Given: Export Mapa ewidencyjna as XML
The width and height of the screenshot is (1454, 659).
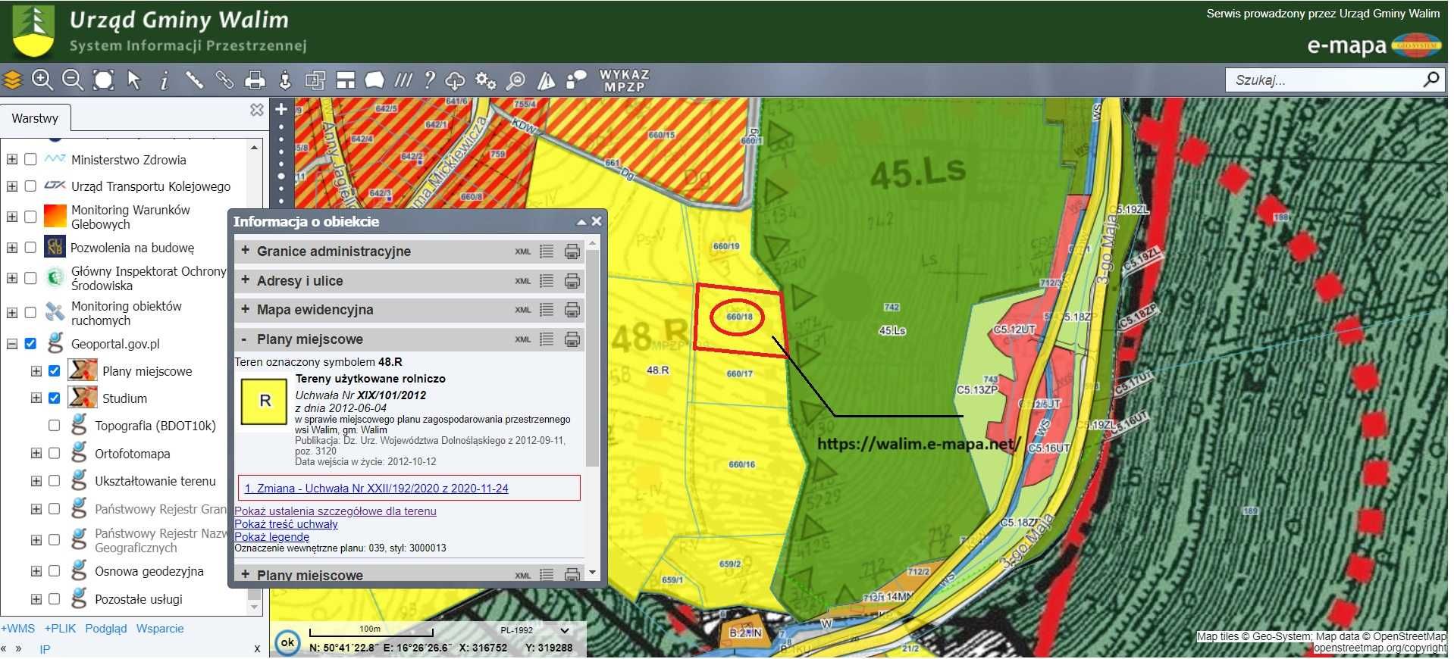Looking at the screenshot, I should coord(523,310).
